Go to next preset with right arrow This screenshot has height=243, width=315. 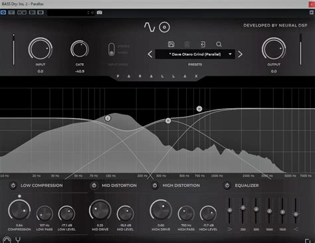point(240,54)
